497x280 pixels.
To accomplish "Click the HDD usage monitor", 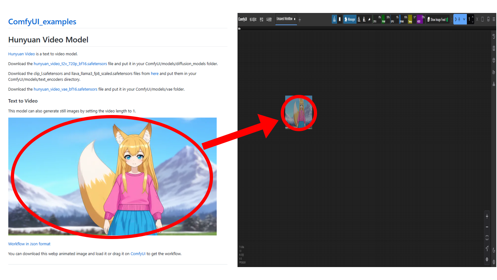I will pyautogui.click(x=421, y=19).
